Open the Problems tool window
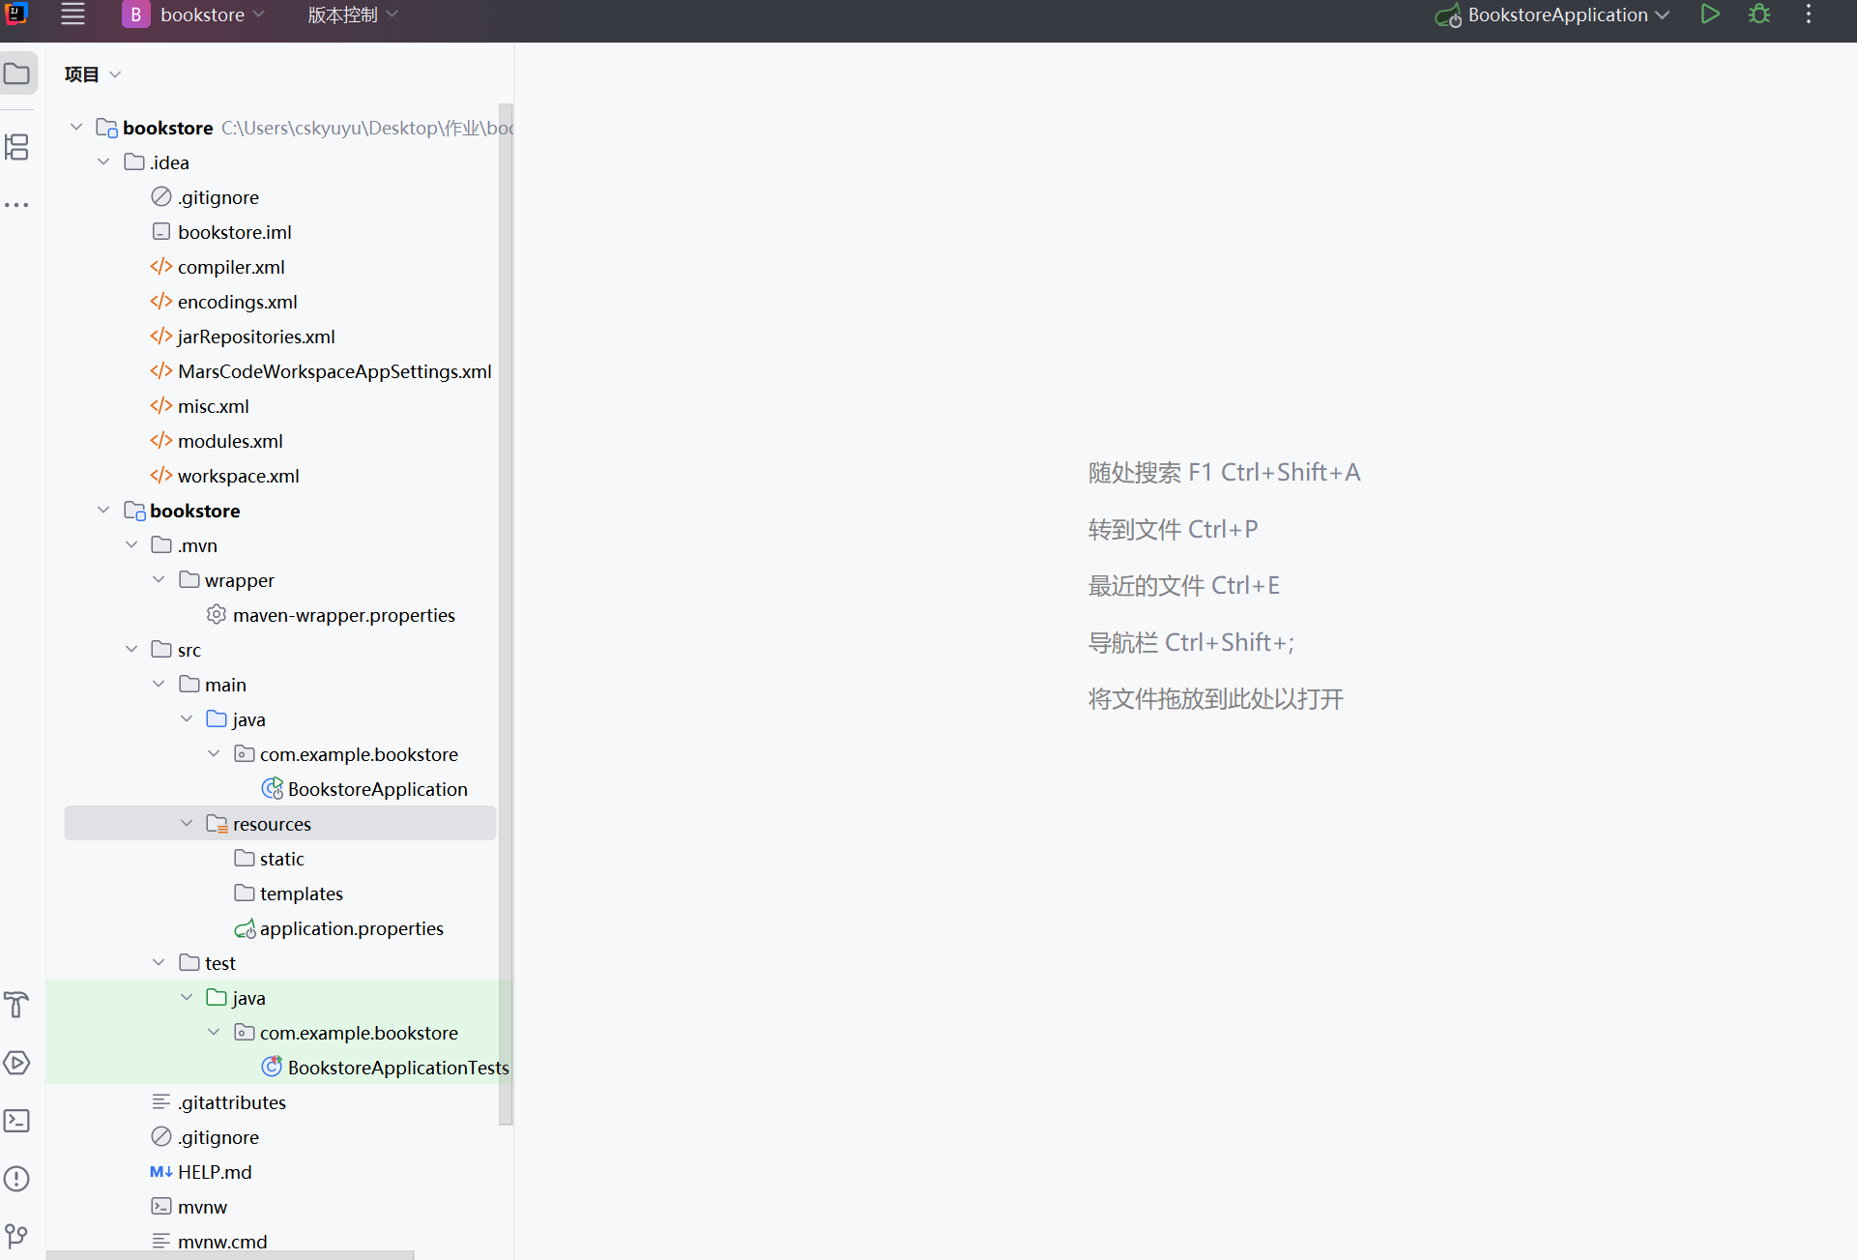Screen dimensions: 1857x1260 coord(17,1179)
